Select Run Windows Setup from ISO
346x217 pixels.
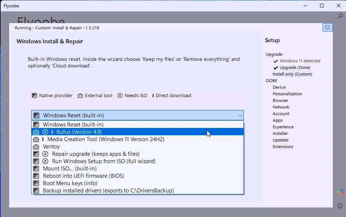[x=137, y=161]
